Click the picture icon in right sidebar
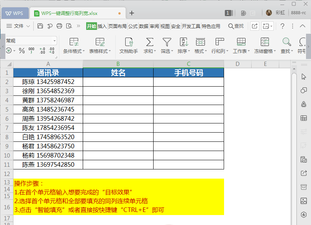This screenshot has height=225, width=311. [304, 201]
